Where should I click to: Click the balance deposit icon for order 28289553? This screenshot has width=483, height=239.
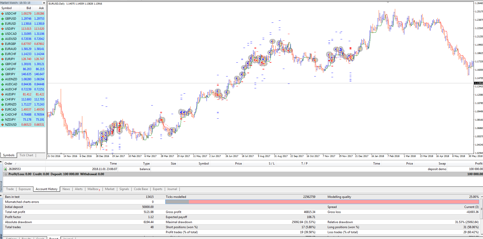pyautogui.click(x=6, y=169)
